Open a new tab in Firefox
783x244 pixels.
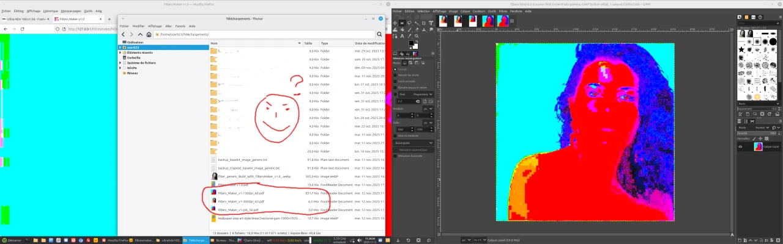pyautogui.click(x=109, y=19)
